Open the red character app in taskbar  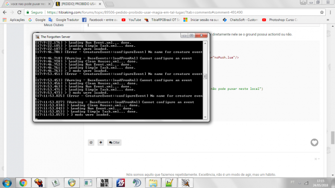[39, 183]
